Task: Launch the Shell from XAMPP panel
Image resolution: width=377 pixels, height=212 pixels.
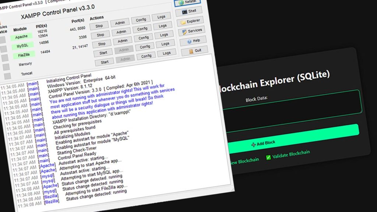Action: 189,11
